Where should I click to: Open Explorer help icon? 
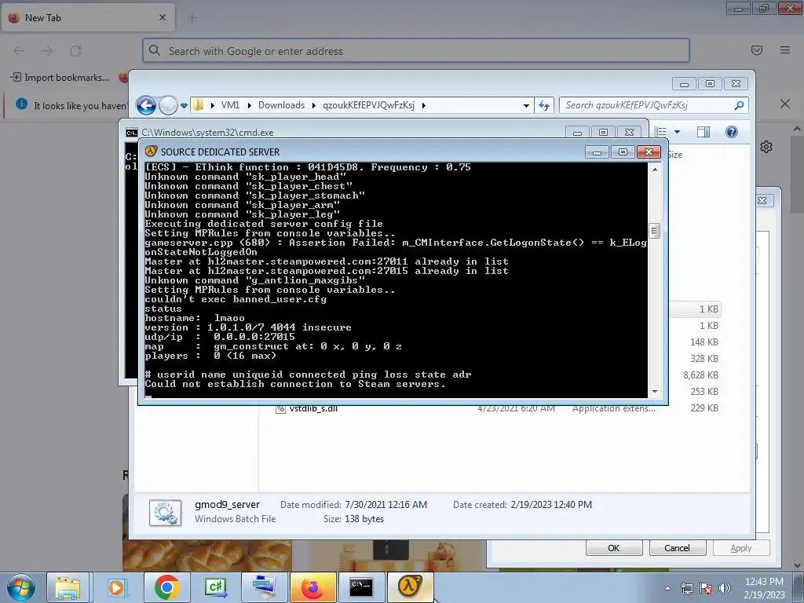click(x=732, y=132)
